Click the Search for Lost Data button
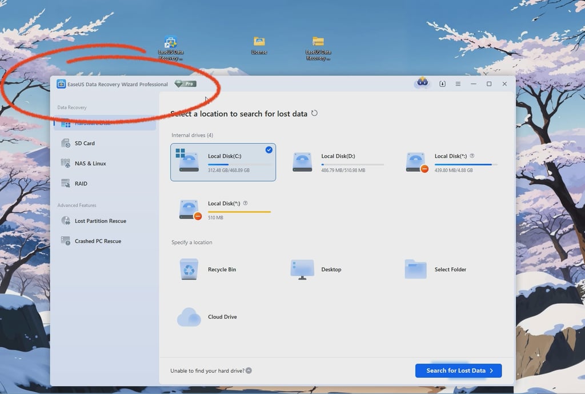The image size is (585, 394). pos(458,371)
